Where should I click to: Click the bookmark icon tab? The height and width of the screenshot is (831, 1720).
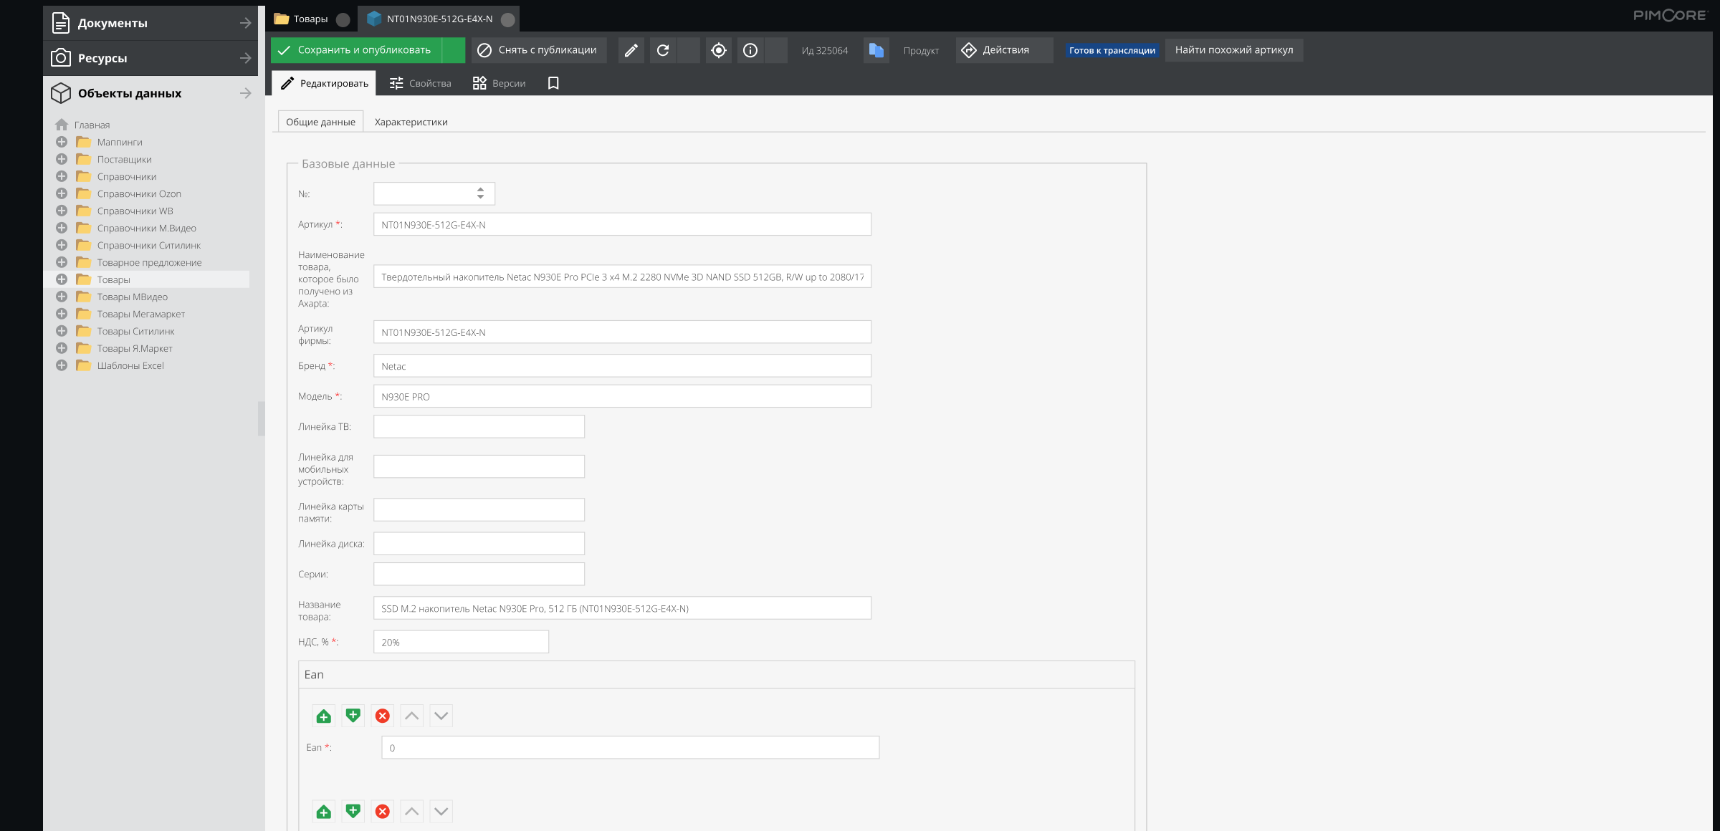coord(553,83)
